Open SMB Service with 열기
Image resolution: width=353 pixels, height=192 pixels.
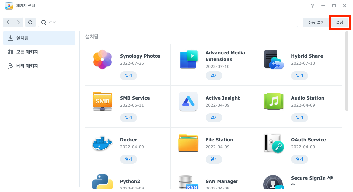[128, 118]
